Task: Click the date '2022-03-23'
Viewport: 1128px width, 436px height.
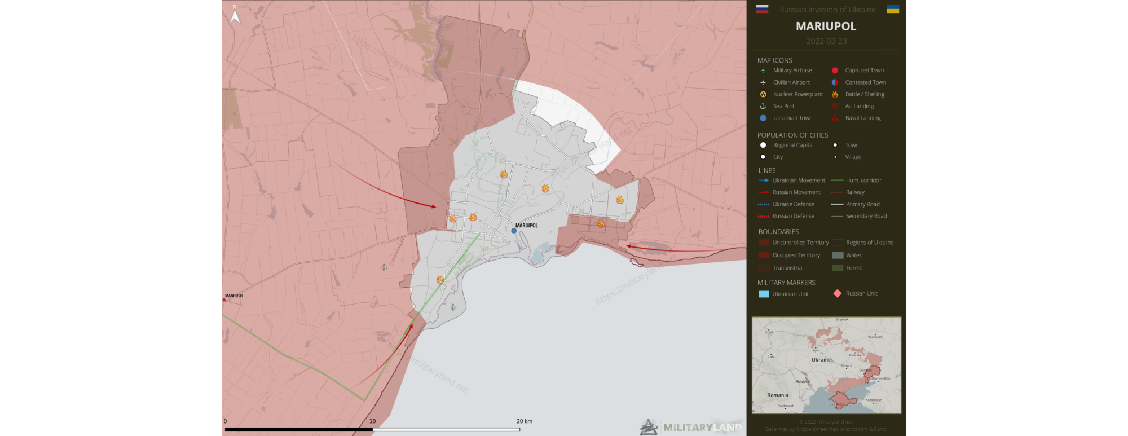Action: click(826, 41)
